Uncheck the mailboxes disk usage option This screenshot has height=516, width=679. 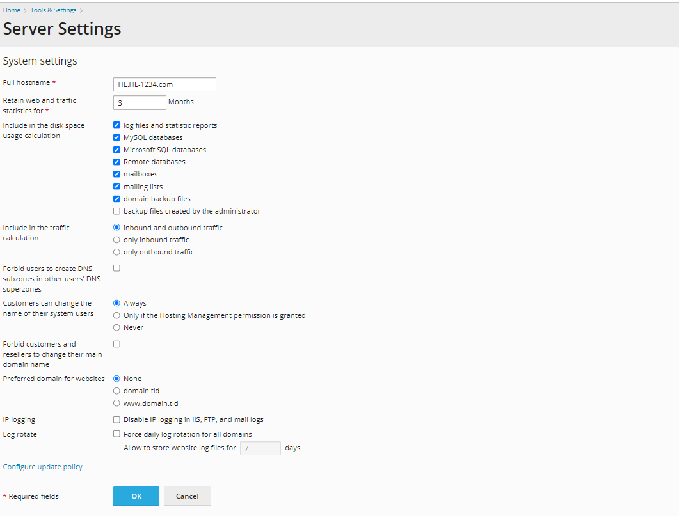coord(116,173)
